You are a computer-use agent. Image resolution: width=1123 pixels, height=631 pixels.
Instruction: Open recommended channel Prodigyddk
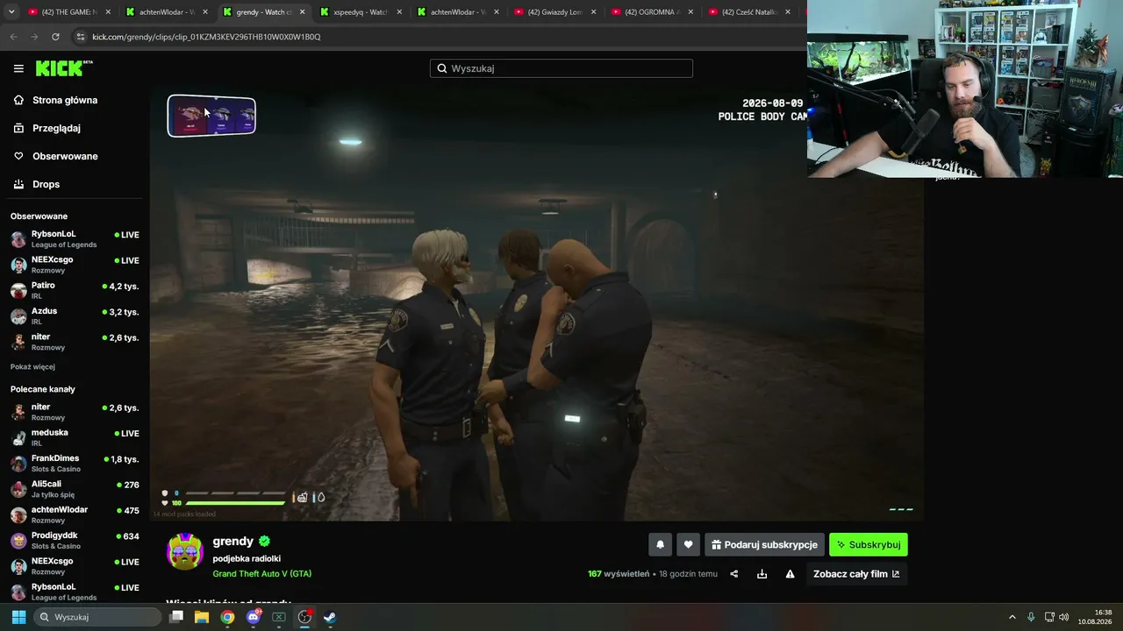75,540
